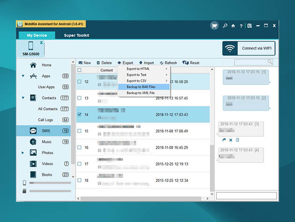Click the Home house icon in sidebar
Viewport: 295px width, 222px height.
point(33,65)
